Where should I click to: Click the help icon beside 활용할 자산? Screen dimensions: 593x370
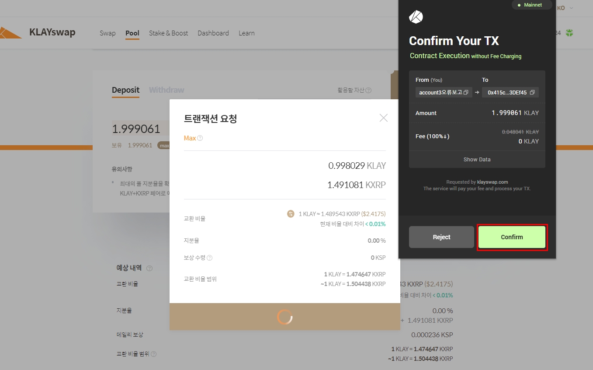click(x=368, y=91)
